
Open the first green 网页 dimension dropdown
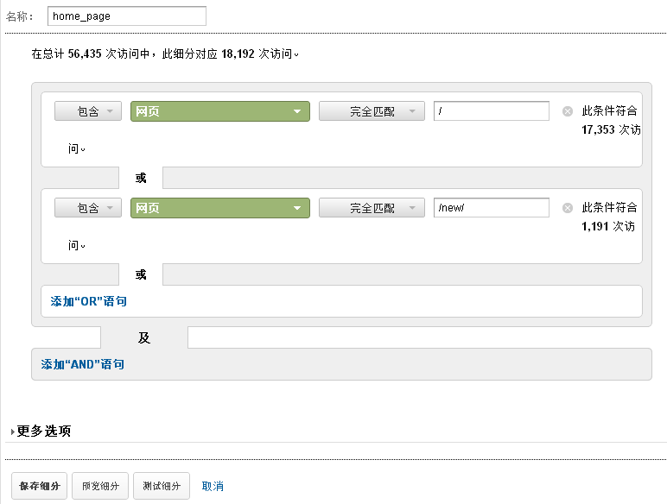point(219,111)
